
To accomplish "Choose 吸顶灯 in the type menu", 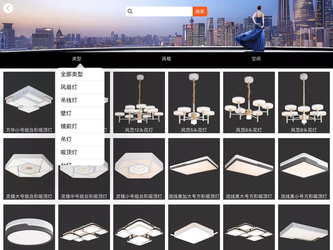I will pyautogui.click(x=69, y=152).
